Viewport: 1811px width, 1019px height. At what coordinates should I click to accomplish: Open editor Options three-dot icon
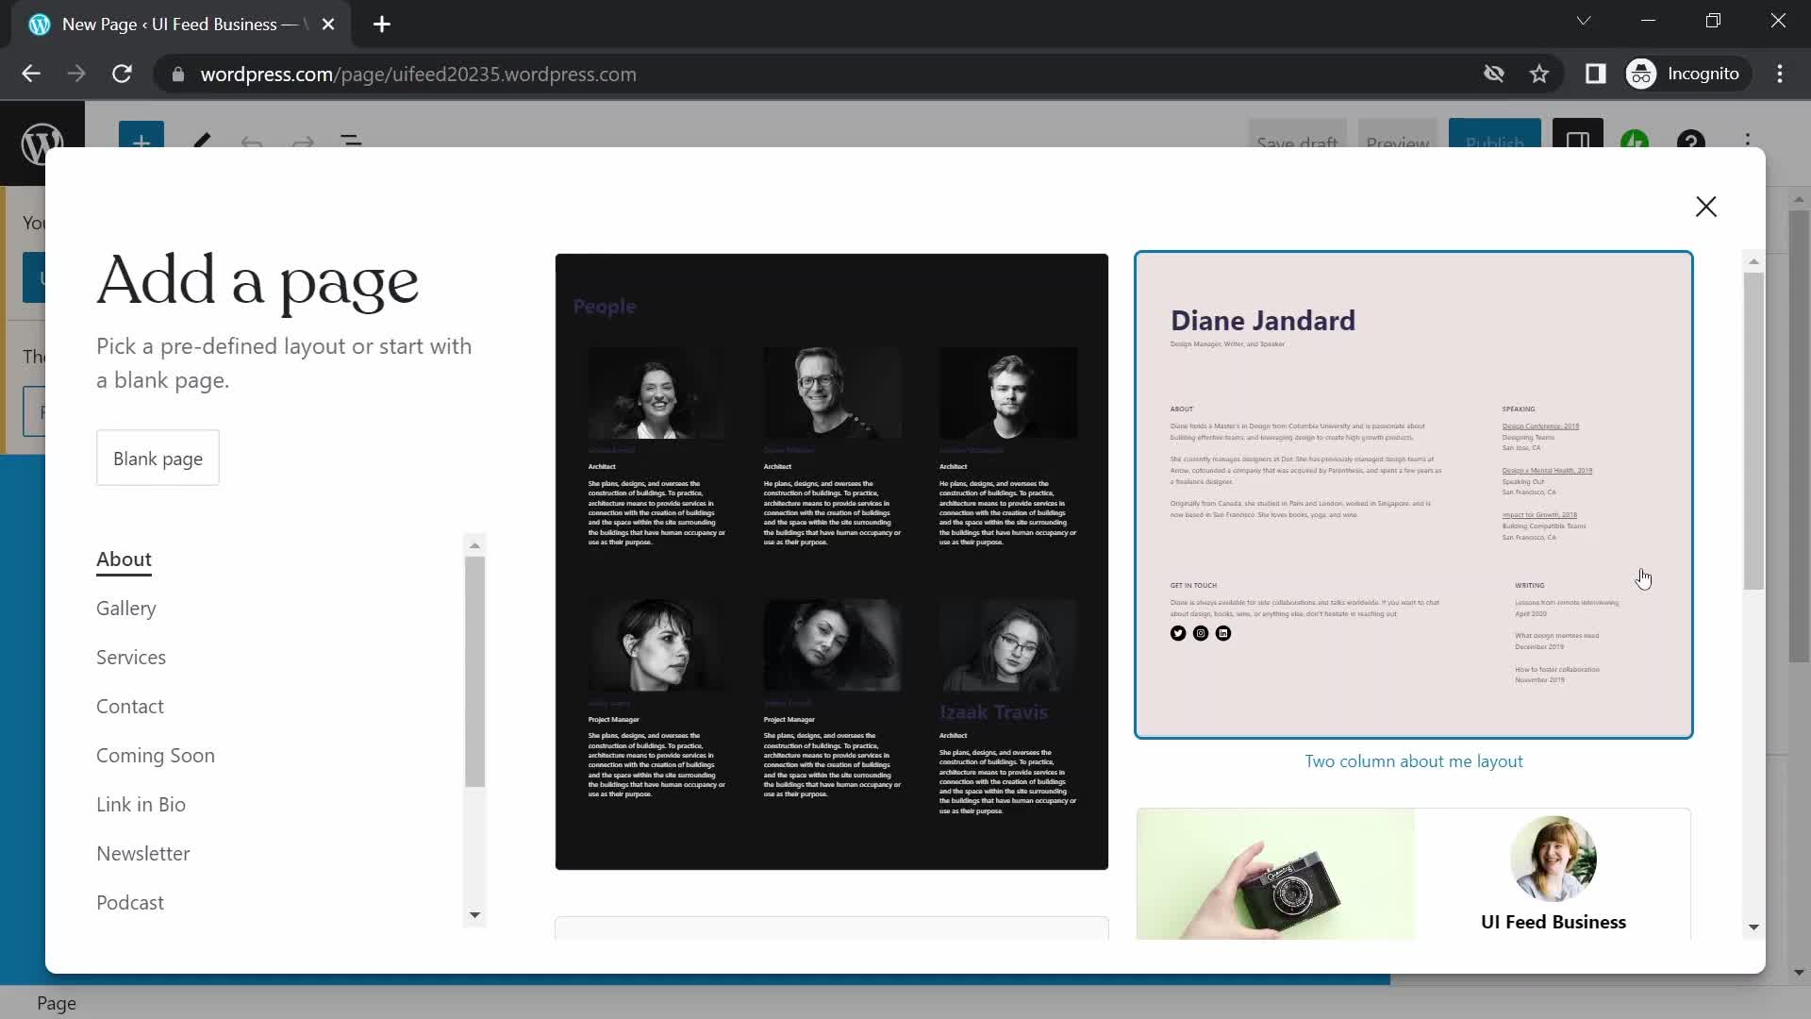(1750, 142)
